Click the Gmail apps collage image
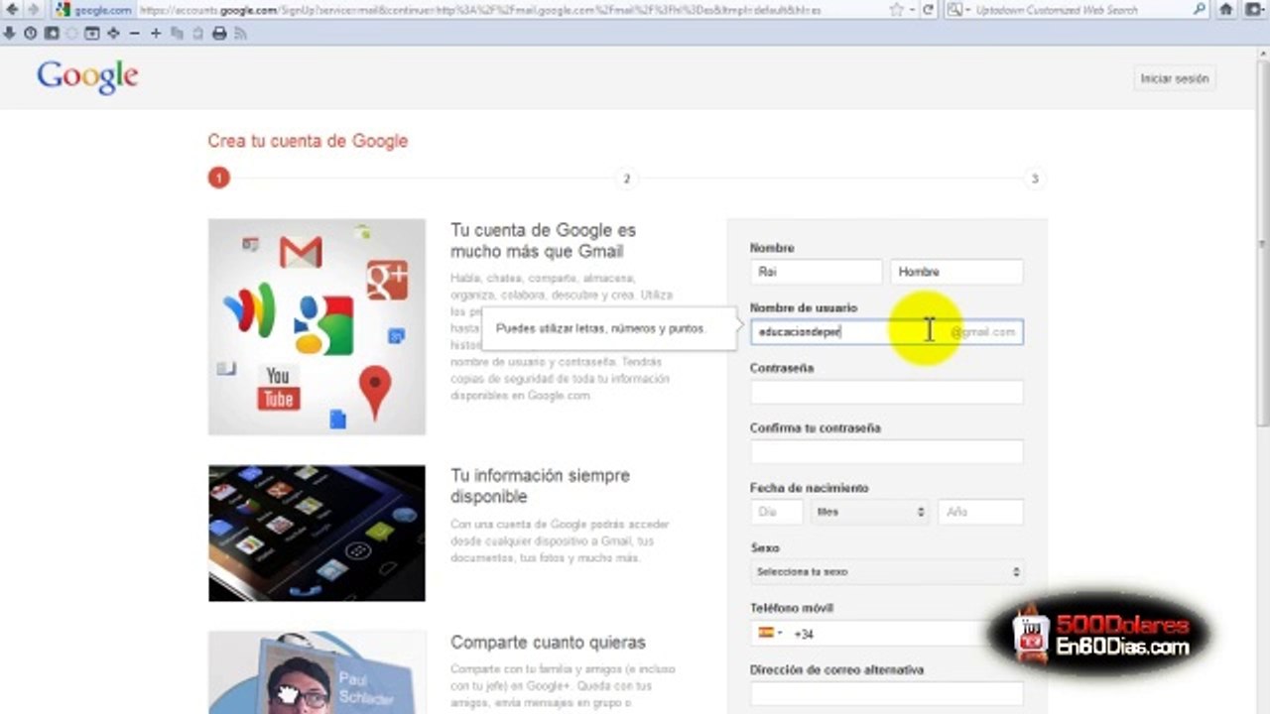The image size is (1270, 714). coord(317,327)
